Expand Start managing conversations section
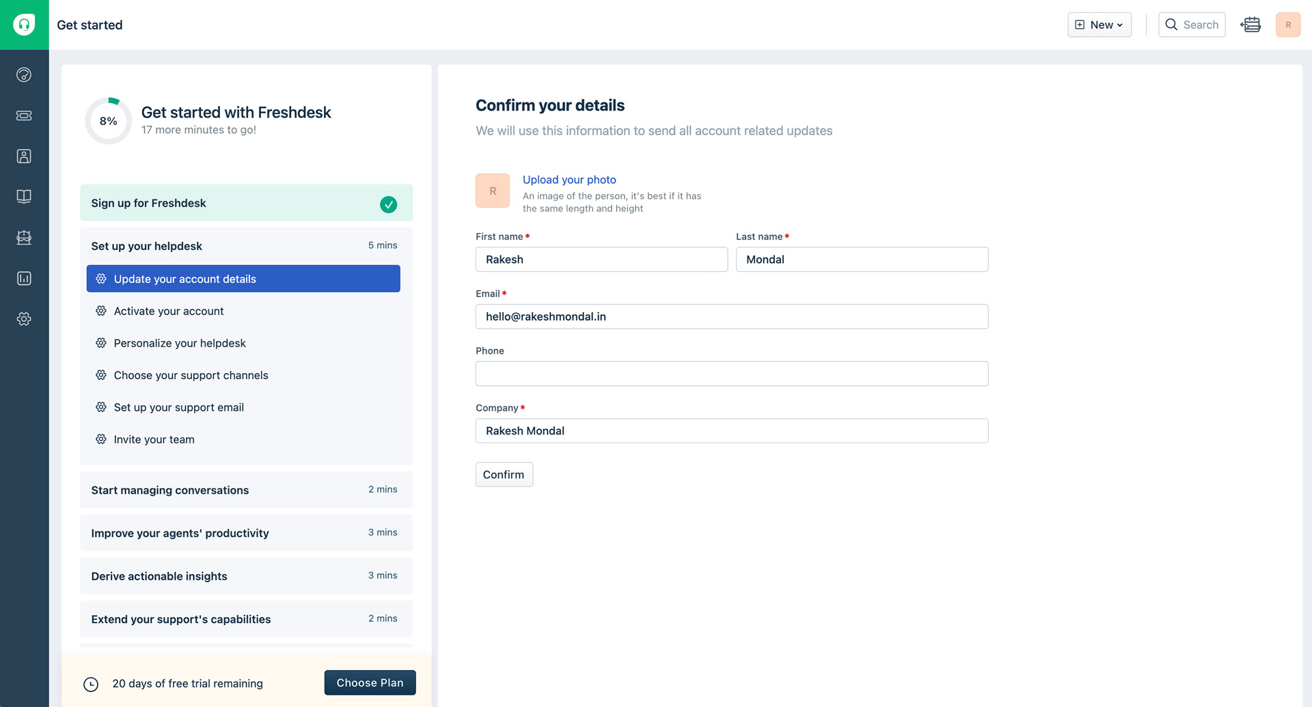Screen dimensions: 1312x707 tap(246, 490)
